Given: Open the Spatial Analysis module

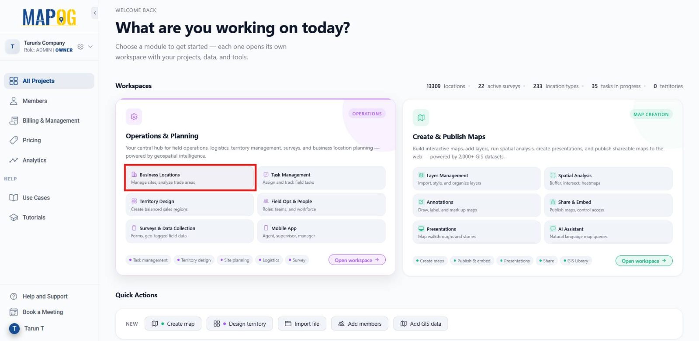Looking at the screenshot, I should [608, 179].
